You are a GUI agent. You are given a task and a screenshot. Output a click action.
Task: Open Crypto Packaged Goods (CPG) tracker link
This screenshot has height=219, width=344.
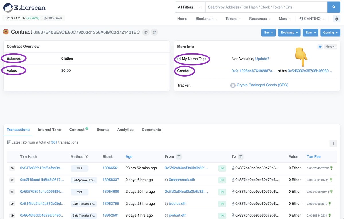click(262, 85)
